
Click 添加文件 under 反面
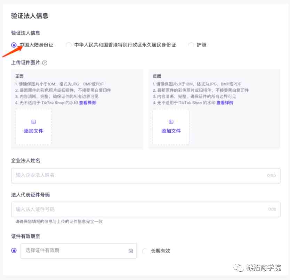tap(171, 131)
